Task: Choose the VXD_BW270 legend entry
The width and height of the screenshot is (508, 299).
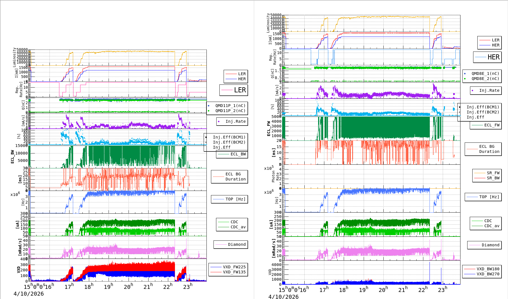Action: (x=487, y=274)
